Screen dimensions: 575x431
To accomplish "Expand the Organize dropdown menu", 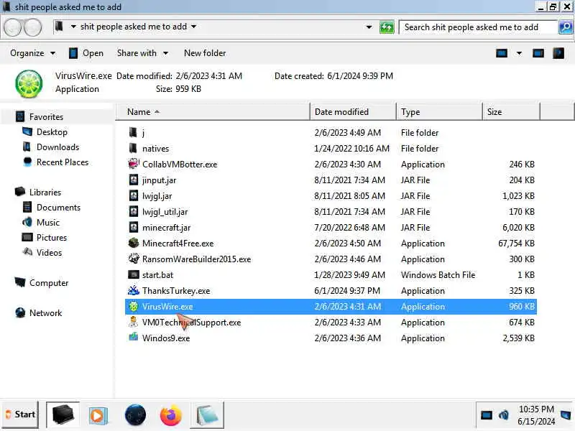I will [32, 53].
